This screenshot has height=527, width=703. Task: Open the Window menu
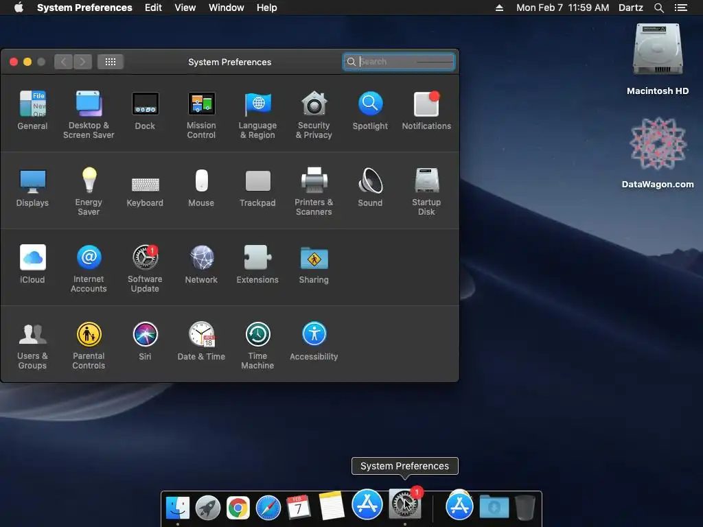pyautogui.click(x=227, y=8)
